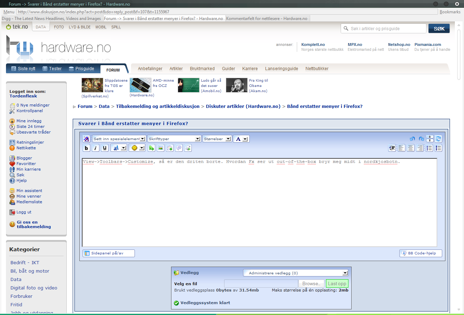Open Administrere vedlegg dropdown
This screenshot has height=315, width=464.
coord(296,273)
